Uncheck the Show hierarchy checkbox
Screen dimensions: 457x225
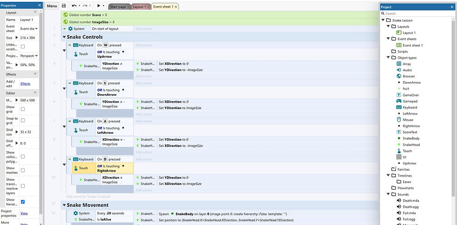pos(23,202)
